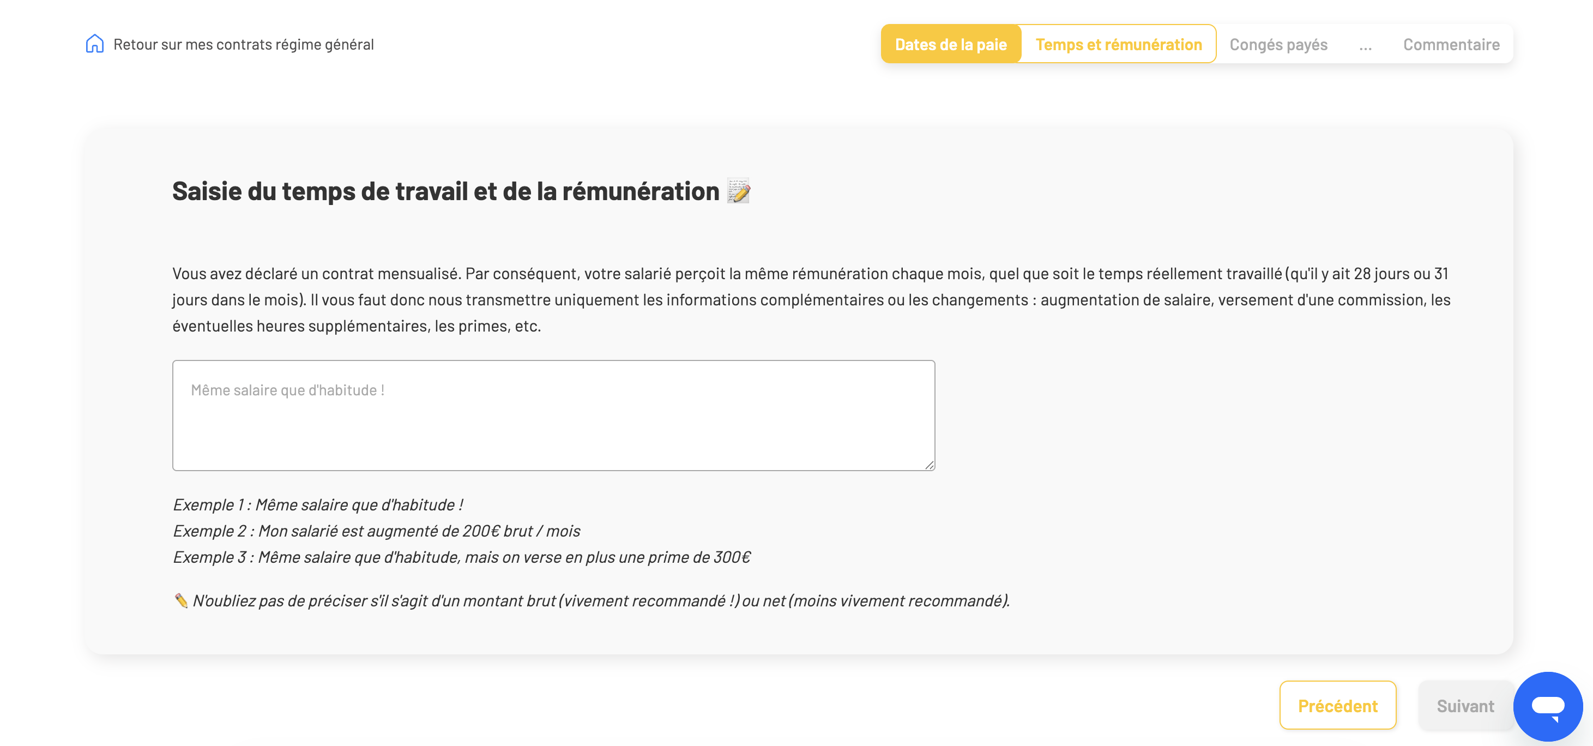Click the Exemple 1 line text
This screenshot has height=746, width=1593.
(318, 504)
